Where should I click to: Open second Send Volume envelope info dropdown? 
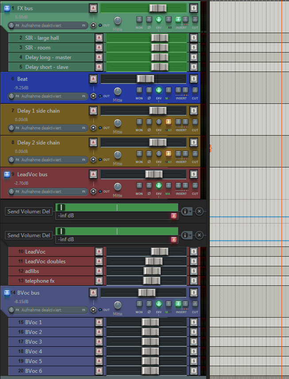(187, 235)
